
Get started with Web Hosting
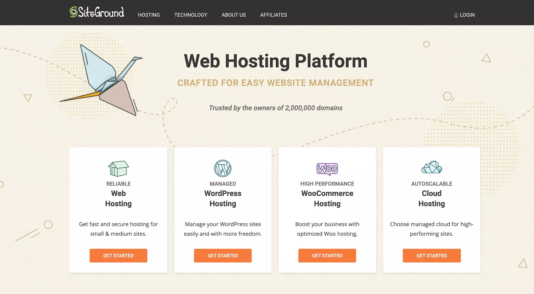coord(118,255)
